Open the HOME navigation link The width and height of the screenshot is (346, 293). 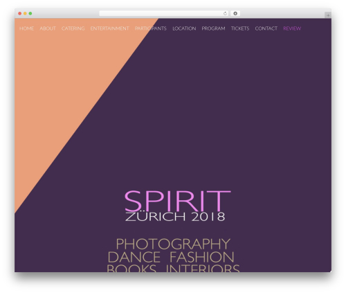click(26, 28)
